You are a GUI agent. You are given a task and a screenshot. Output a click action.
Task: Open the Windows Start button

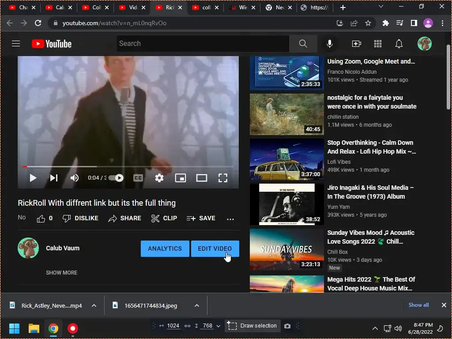(14, 328)
